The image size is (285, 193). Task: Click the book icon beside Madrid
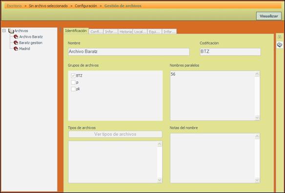point(16,49)
